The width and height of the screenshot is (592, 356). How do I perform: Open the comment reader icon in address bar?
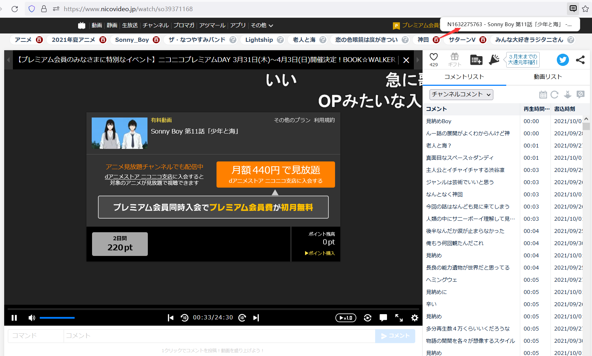point(573,9)
